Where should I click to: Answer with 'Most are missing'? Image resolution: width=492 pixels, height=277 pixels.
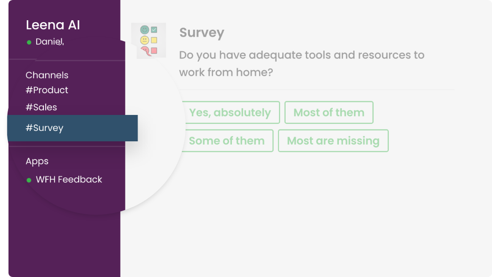(x=333, y=140)
